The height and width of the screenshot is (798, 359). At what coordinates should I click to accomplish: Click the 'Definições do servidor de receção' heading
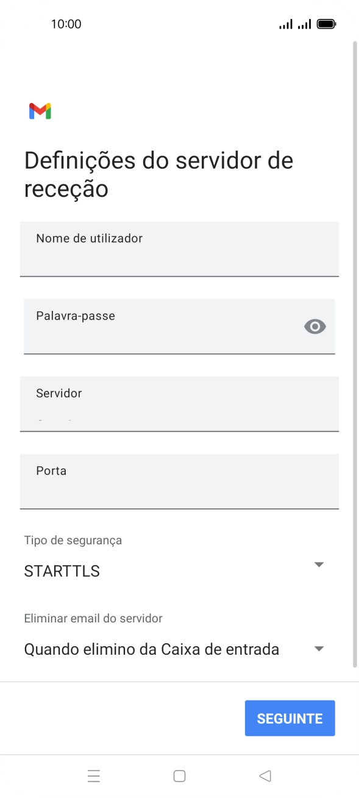pyautogui.click(x=158, y=174)
